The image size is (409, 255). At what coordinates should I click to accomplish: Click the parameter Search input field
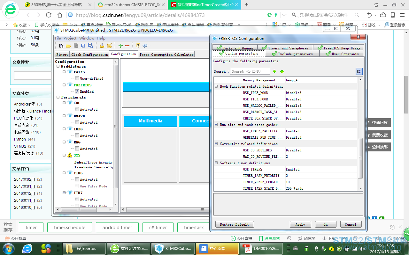point(250,71)
